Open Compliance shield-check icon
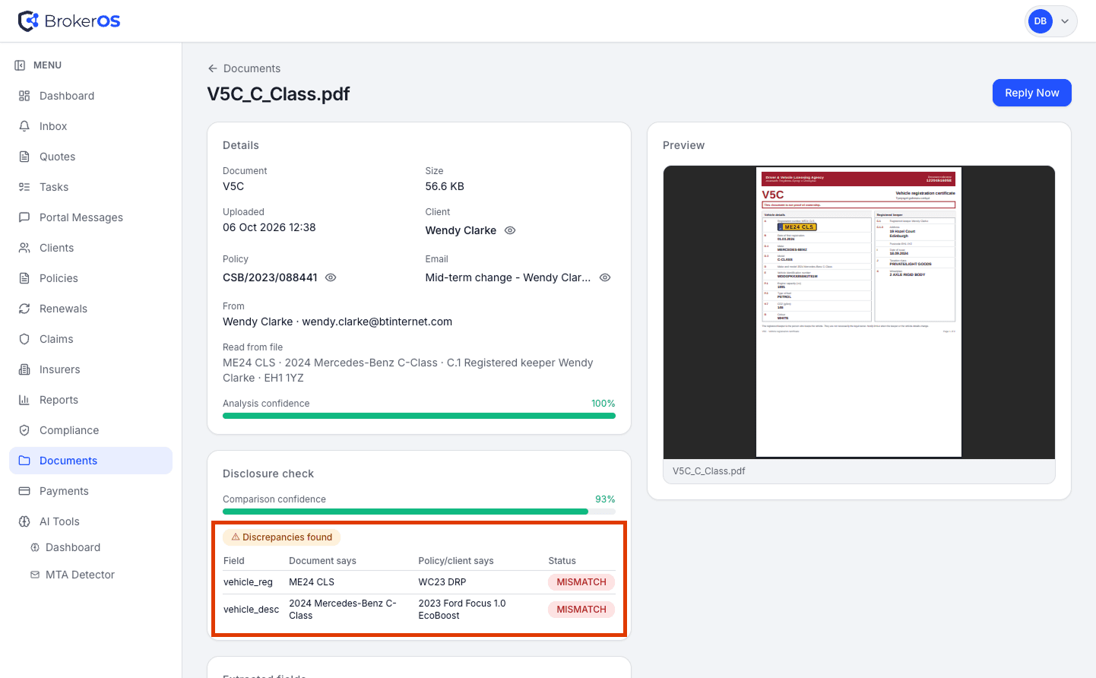The image size is (1096, 678). pos(24,430)
